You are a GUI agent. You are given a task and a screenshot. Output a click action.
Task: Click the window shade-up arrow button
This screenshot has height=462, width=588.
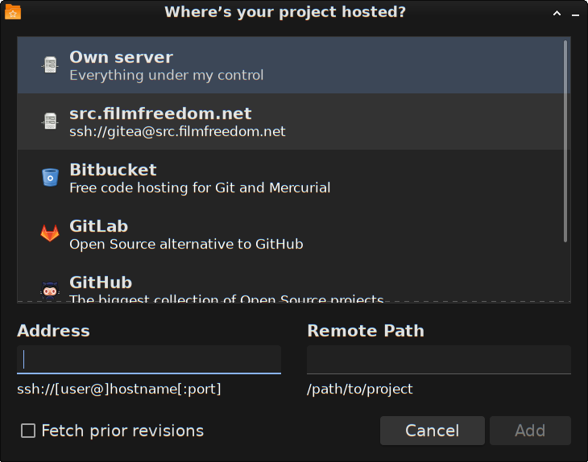coord(557,13)
